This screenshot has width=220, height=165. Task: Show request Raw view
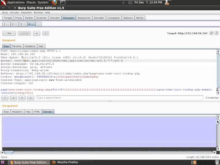pyautogui.click(x=6, y=46)
